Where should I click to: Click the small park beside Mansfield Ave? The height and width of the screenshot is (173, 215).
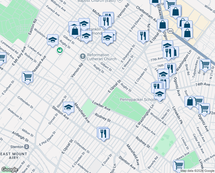(89, 108)
